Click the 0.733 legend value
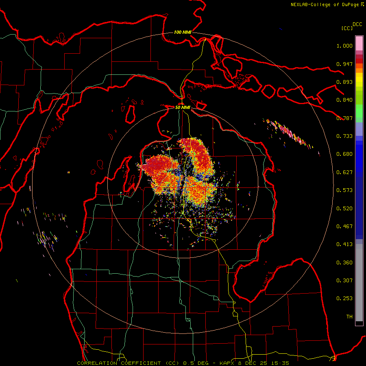The height and width of the screenshot is (366, 366). click(344, 136)
